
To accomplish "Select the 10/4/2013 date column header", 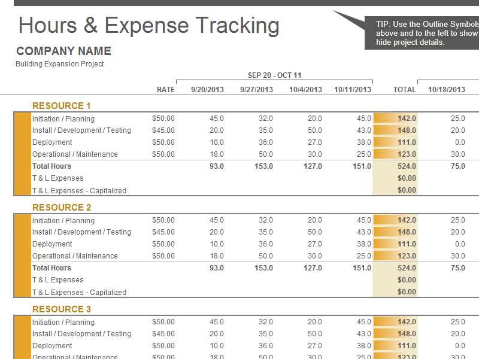I will point(305,90).
